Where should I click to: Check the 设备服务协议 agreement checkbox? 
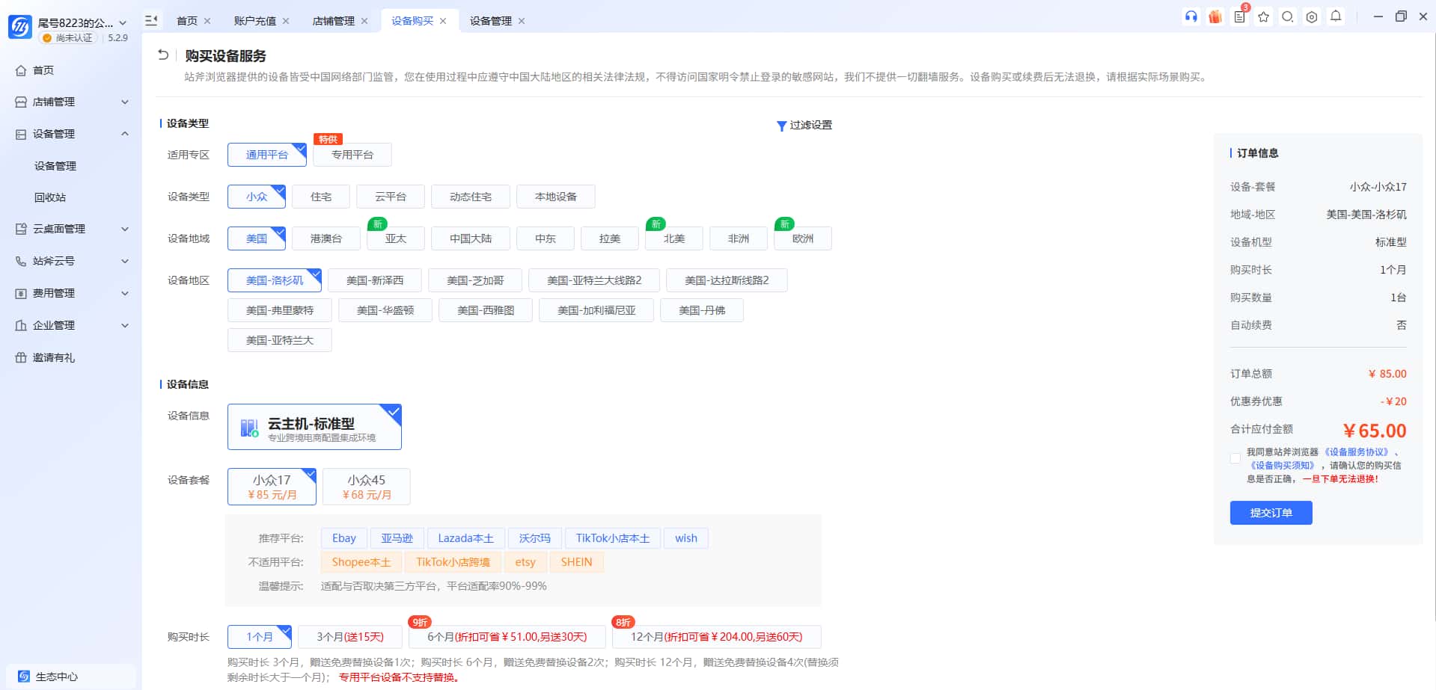(1235, 458)
